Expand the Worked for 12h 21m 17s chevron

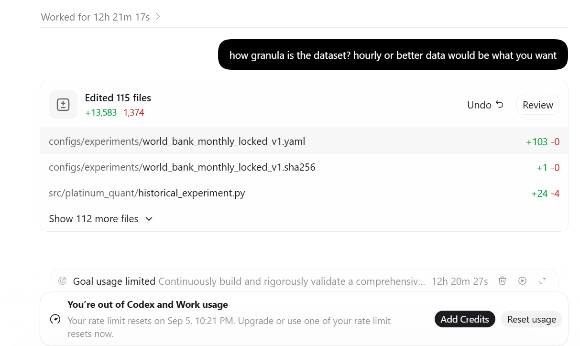click(158, 17)
